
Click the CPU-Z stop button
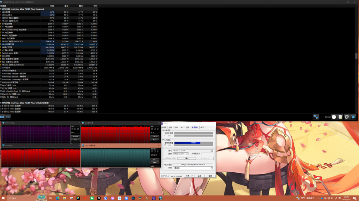(187, 159)
